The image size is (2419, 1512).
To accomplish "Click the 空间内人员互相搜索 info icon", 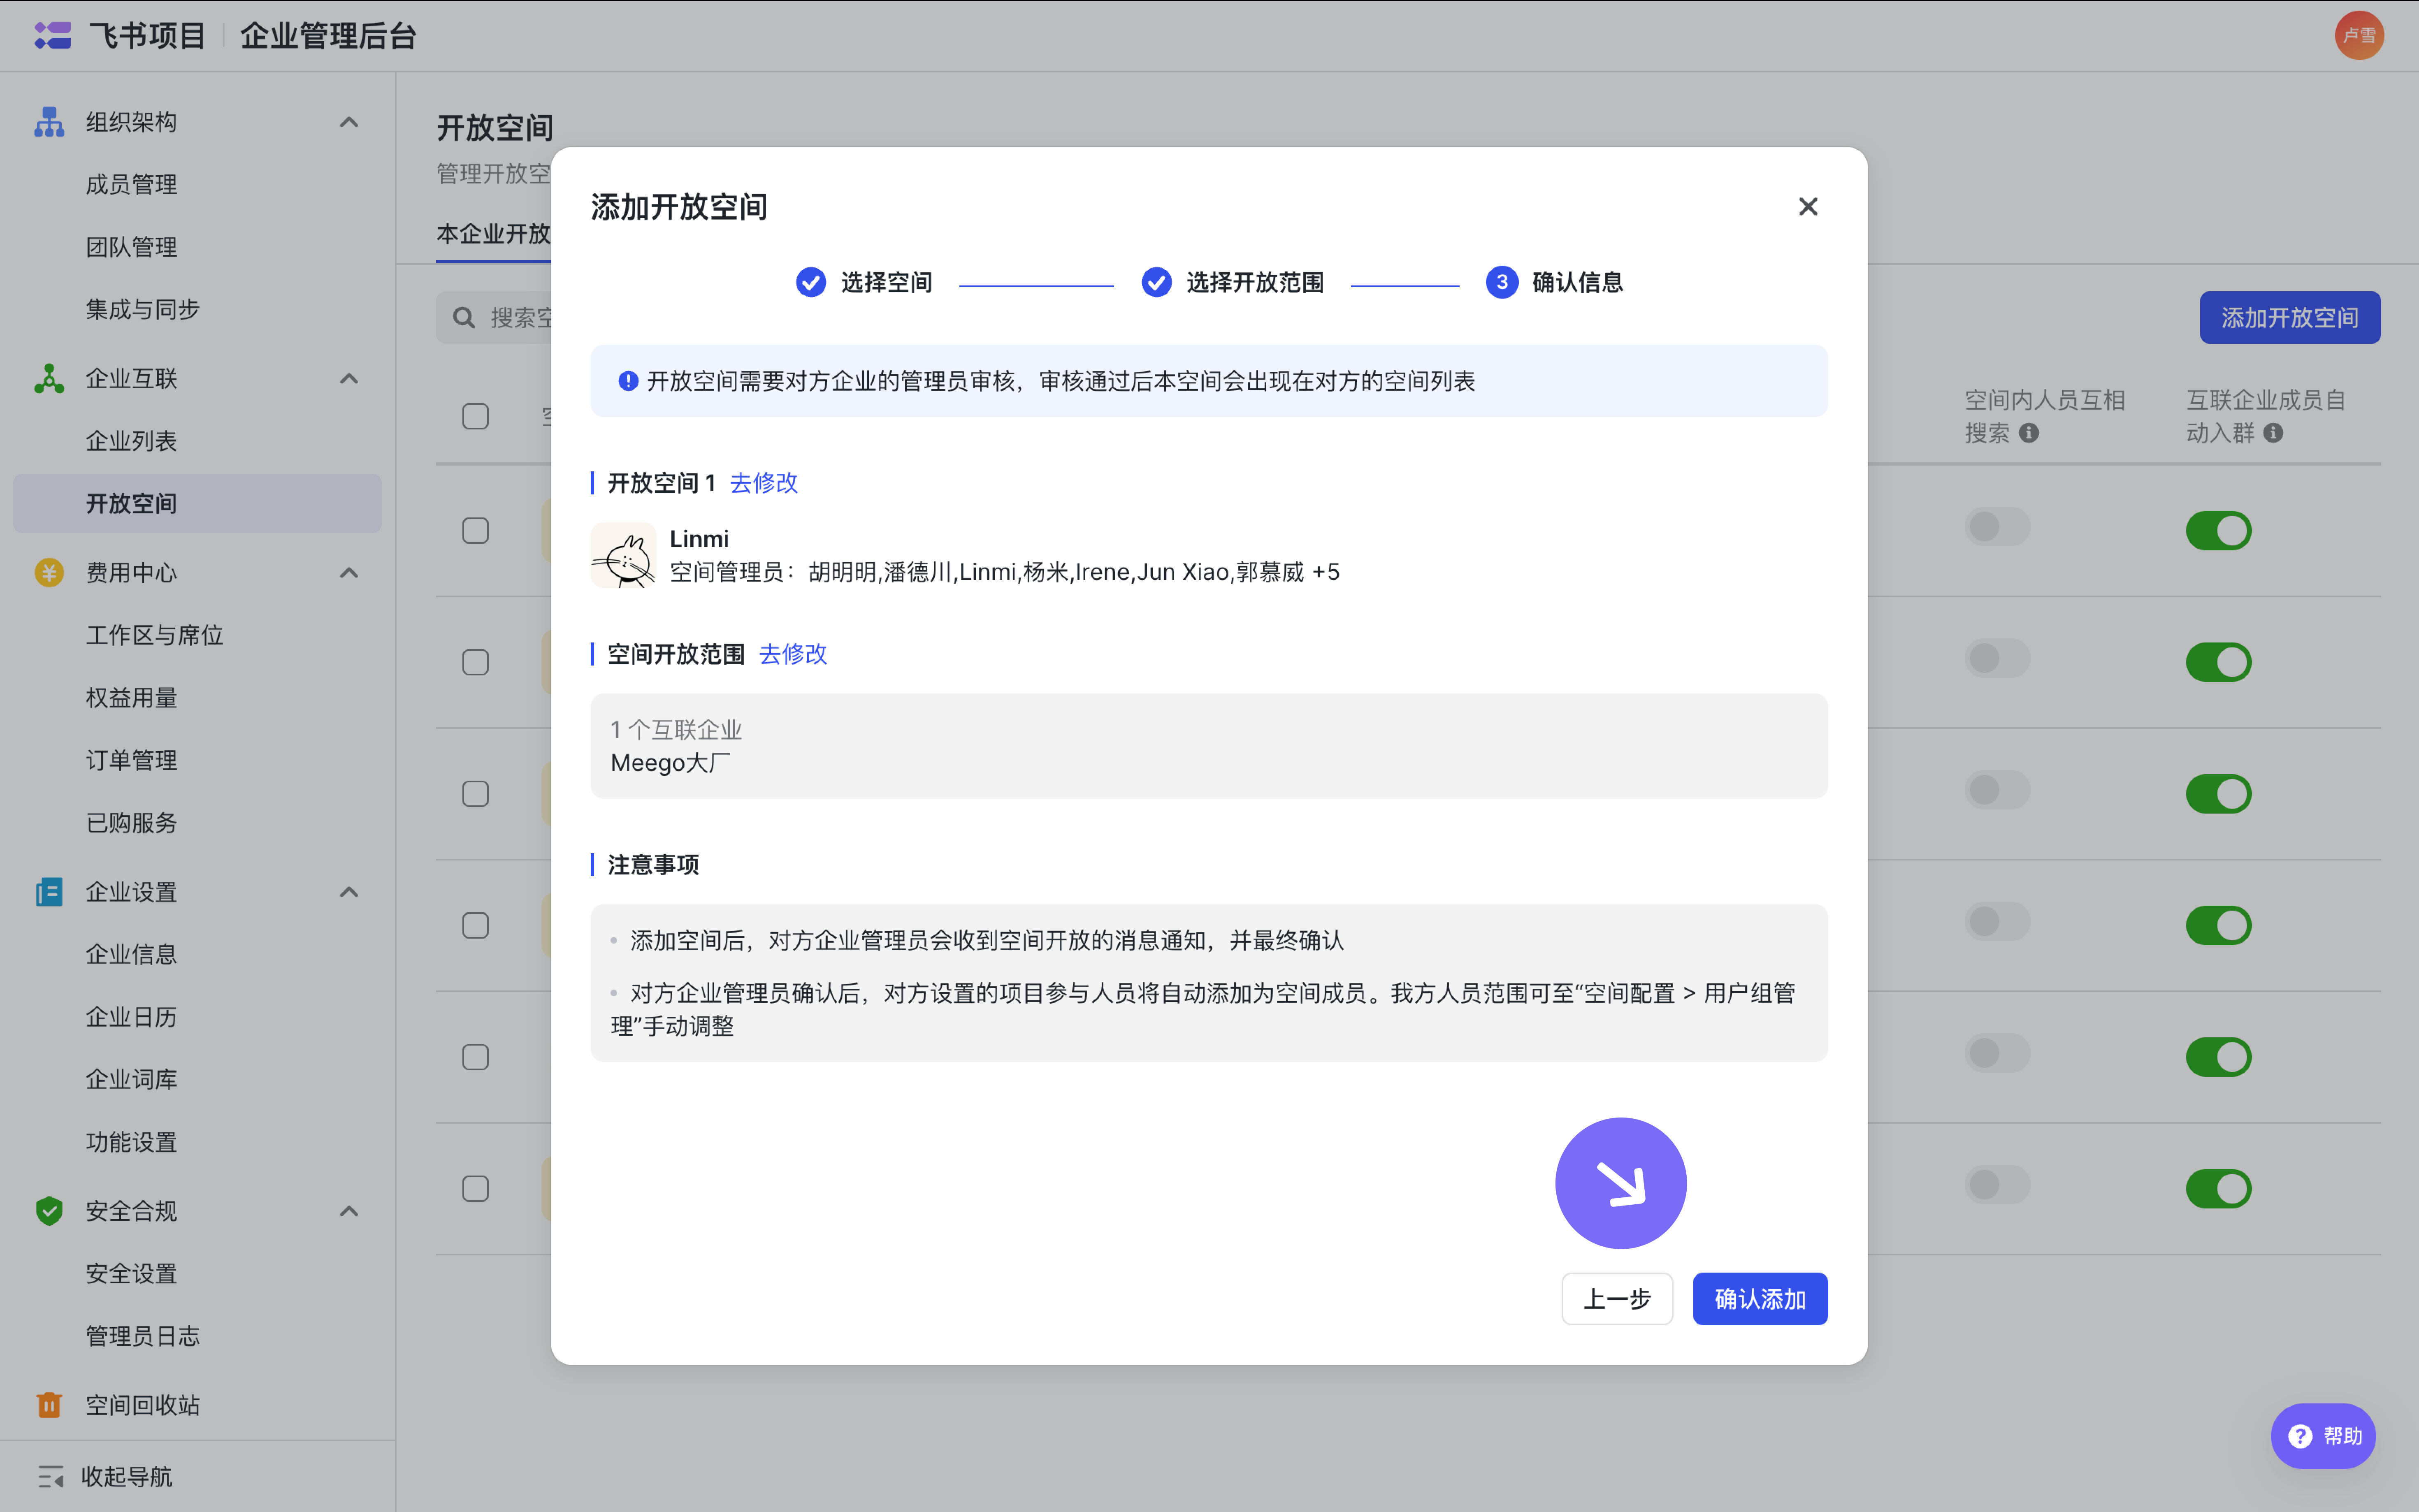I will coord(2028,433).
